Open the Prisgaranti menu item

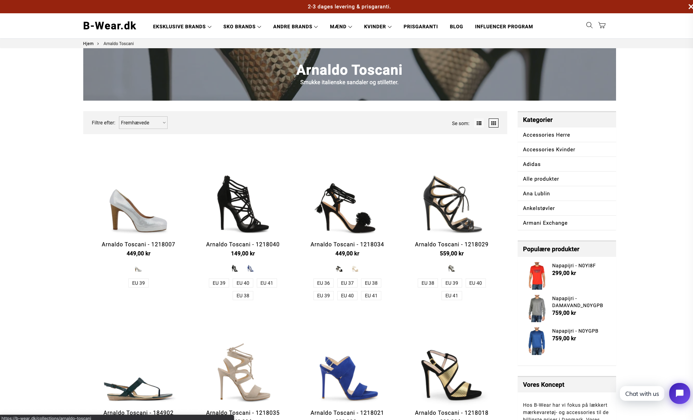click(420, 27)
